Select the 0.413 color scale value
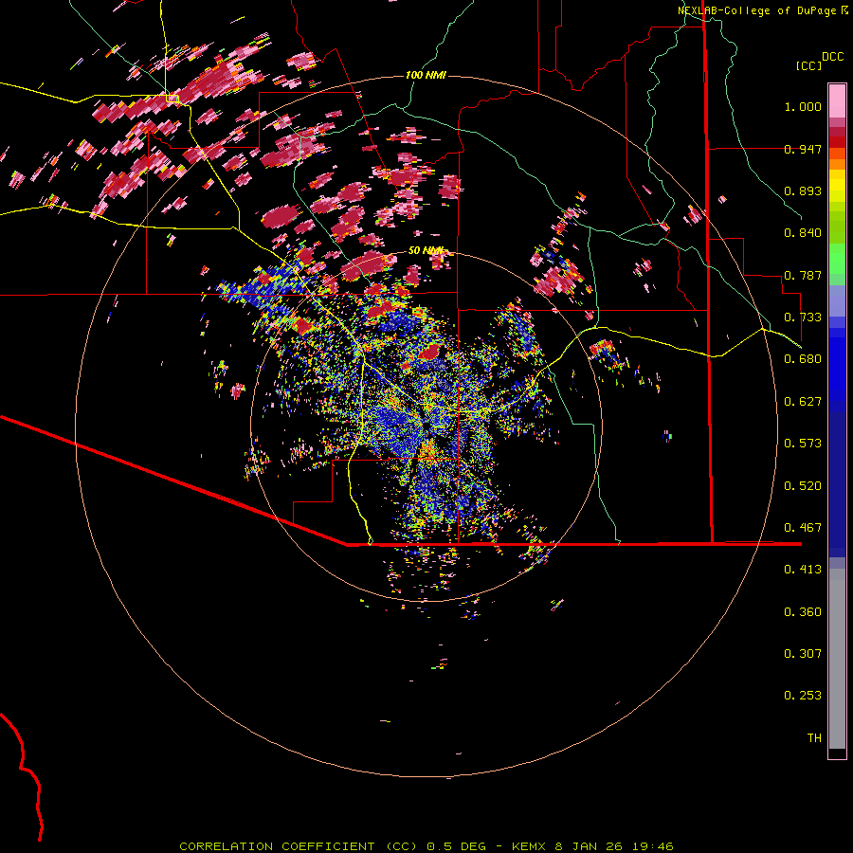This screenshot has width=853, height=853. point(803,570)
